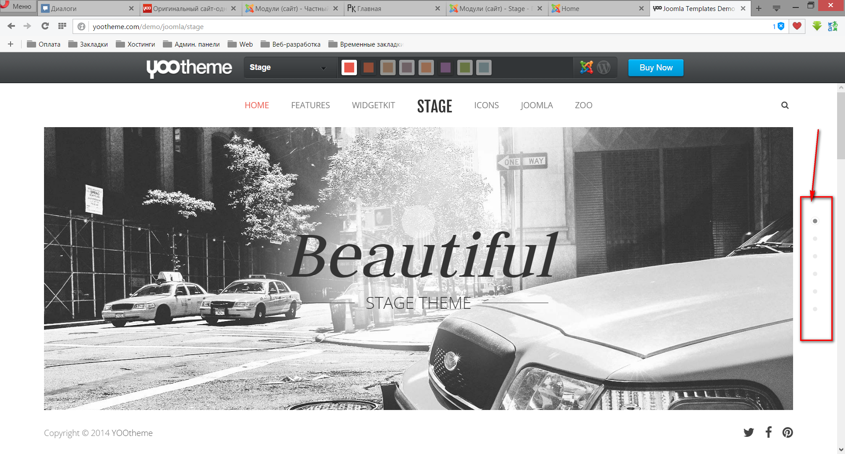The height and width of the screenshot is (454, 845).
Task: Open the Хостинги bookmarks folder
Action: [x=136, y=44]
